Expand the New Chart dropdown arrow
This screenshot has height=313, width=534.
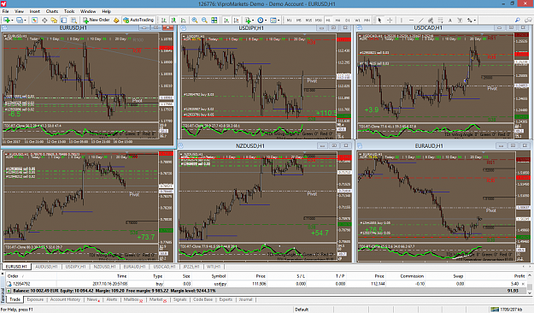pos(12,21)
